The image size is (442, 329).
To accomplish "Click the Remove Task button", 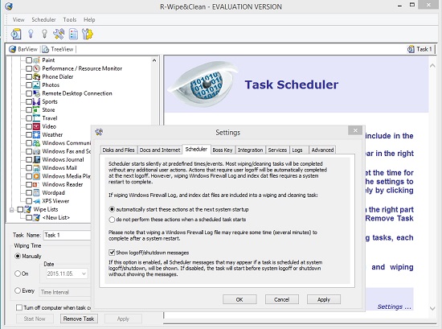I will 79,319.
